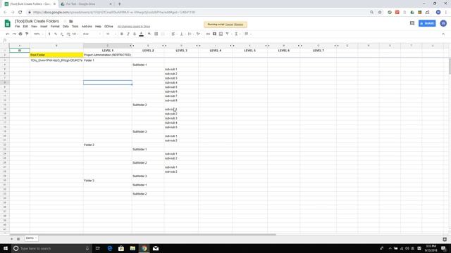Star this spreadsheet document

(x=65, y=21)
